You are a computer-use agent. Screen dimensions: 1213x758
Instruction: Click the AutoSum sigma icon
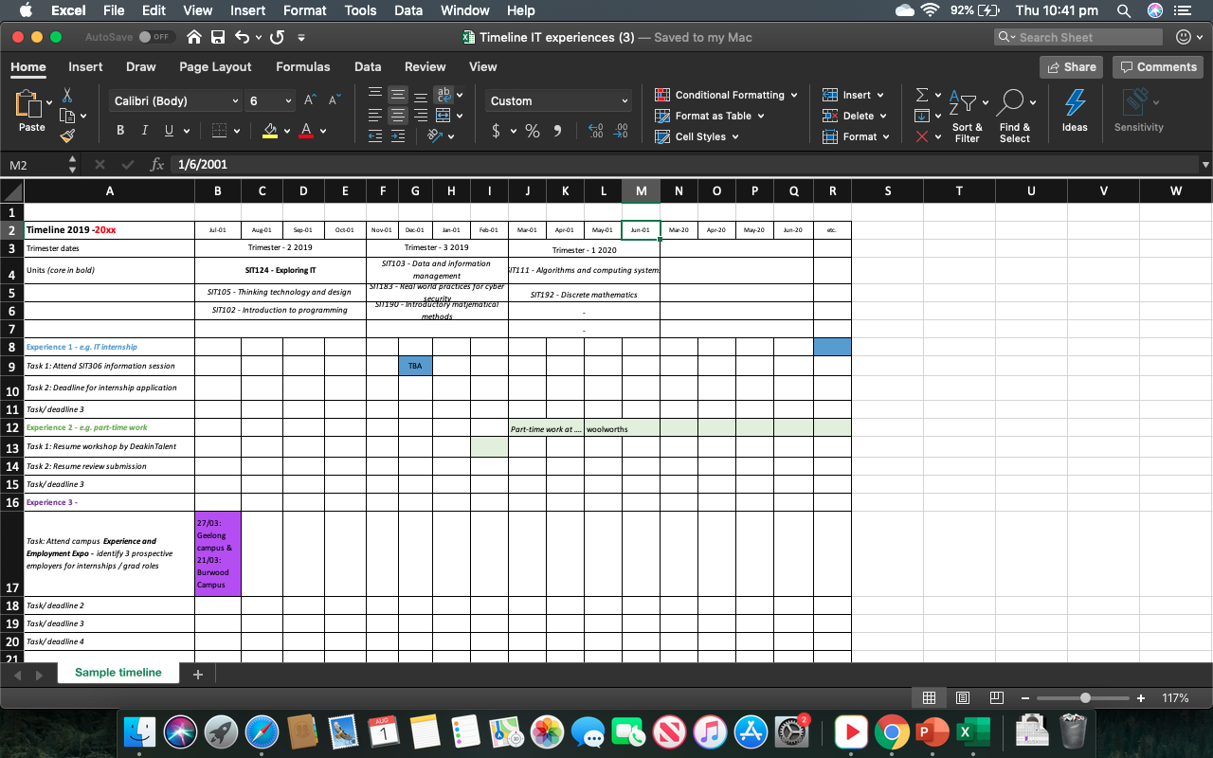click(x=921, y=95)
